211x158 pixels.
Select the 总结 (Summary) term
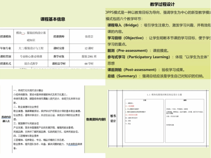(x=122, y=76)
